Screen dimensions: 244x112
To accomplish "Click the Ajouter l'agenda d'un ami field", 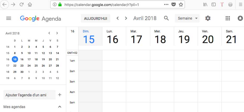I will tap(29, 95).
